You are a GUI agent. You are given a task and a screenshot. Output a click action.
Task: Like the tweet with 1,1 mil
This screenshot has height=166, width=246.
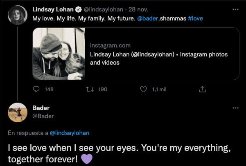(143, 89)
